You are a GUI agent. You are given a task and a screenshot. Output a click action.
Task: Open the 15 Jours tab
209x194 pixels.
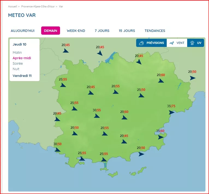127,31
